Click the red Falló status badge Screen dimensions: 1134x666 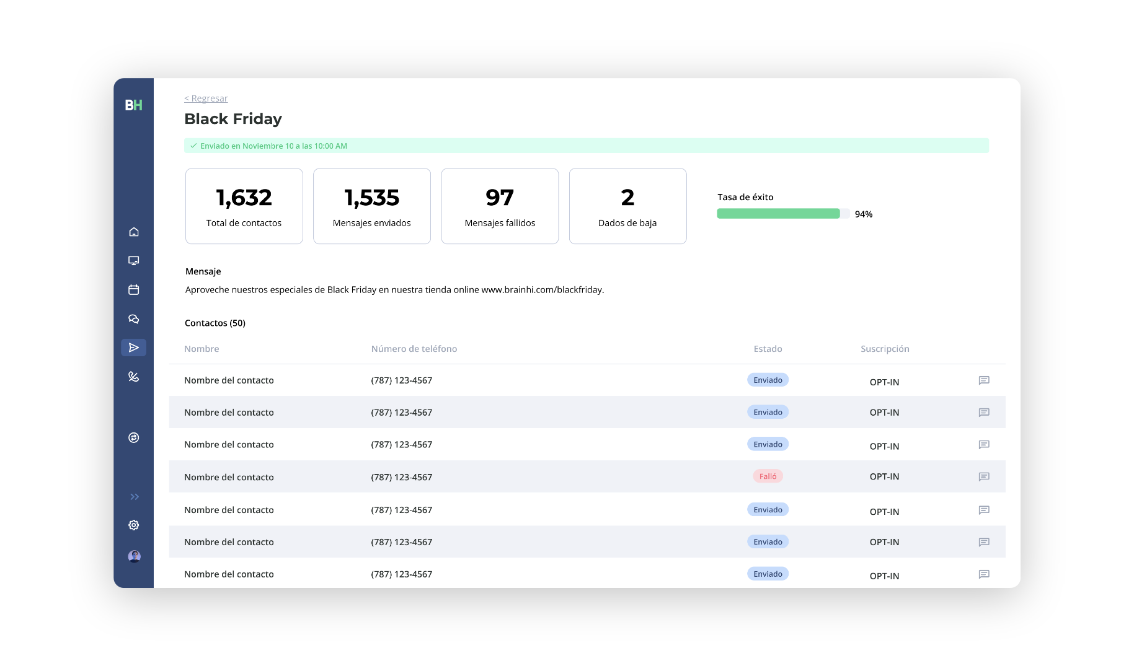768,476
